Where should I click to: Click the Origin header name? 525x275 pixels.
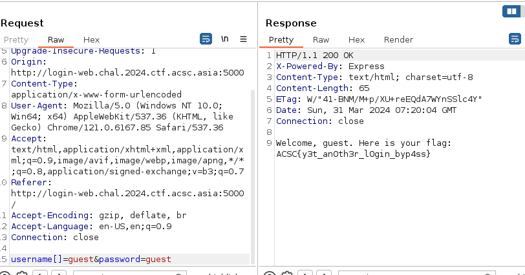tap(27, 62)
